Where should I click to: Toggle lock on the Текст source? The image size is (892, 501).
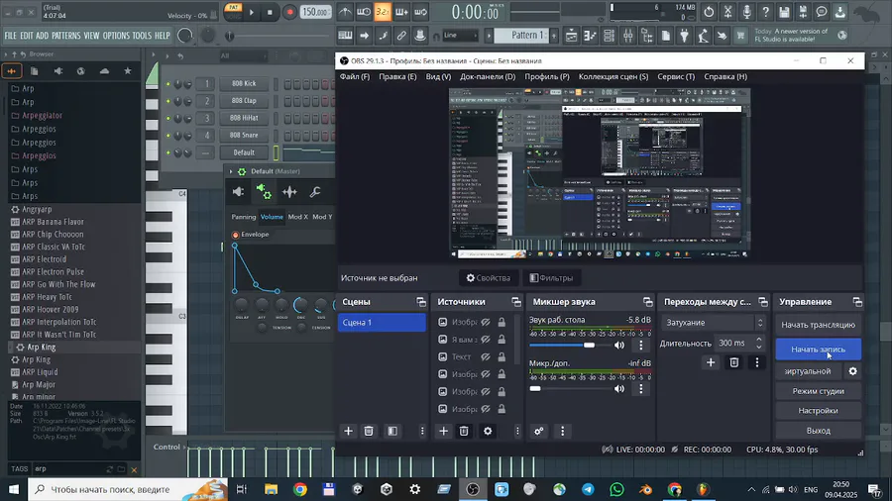coord(502,357)
